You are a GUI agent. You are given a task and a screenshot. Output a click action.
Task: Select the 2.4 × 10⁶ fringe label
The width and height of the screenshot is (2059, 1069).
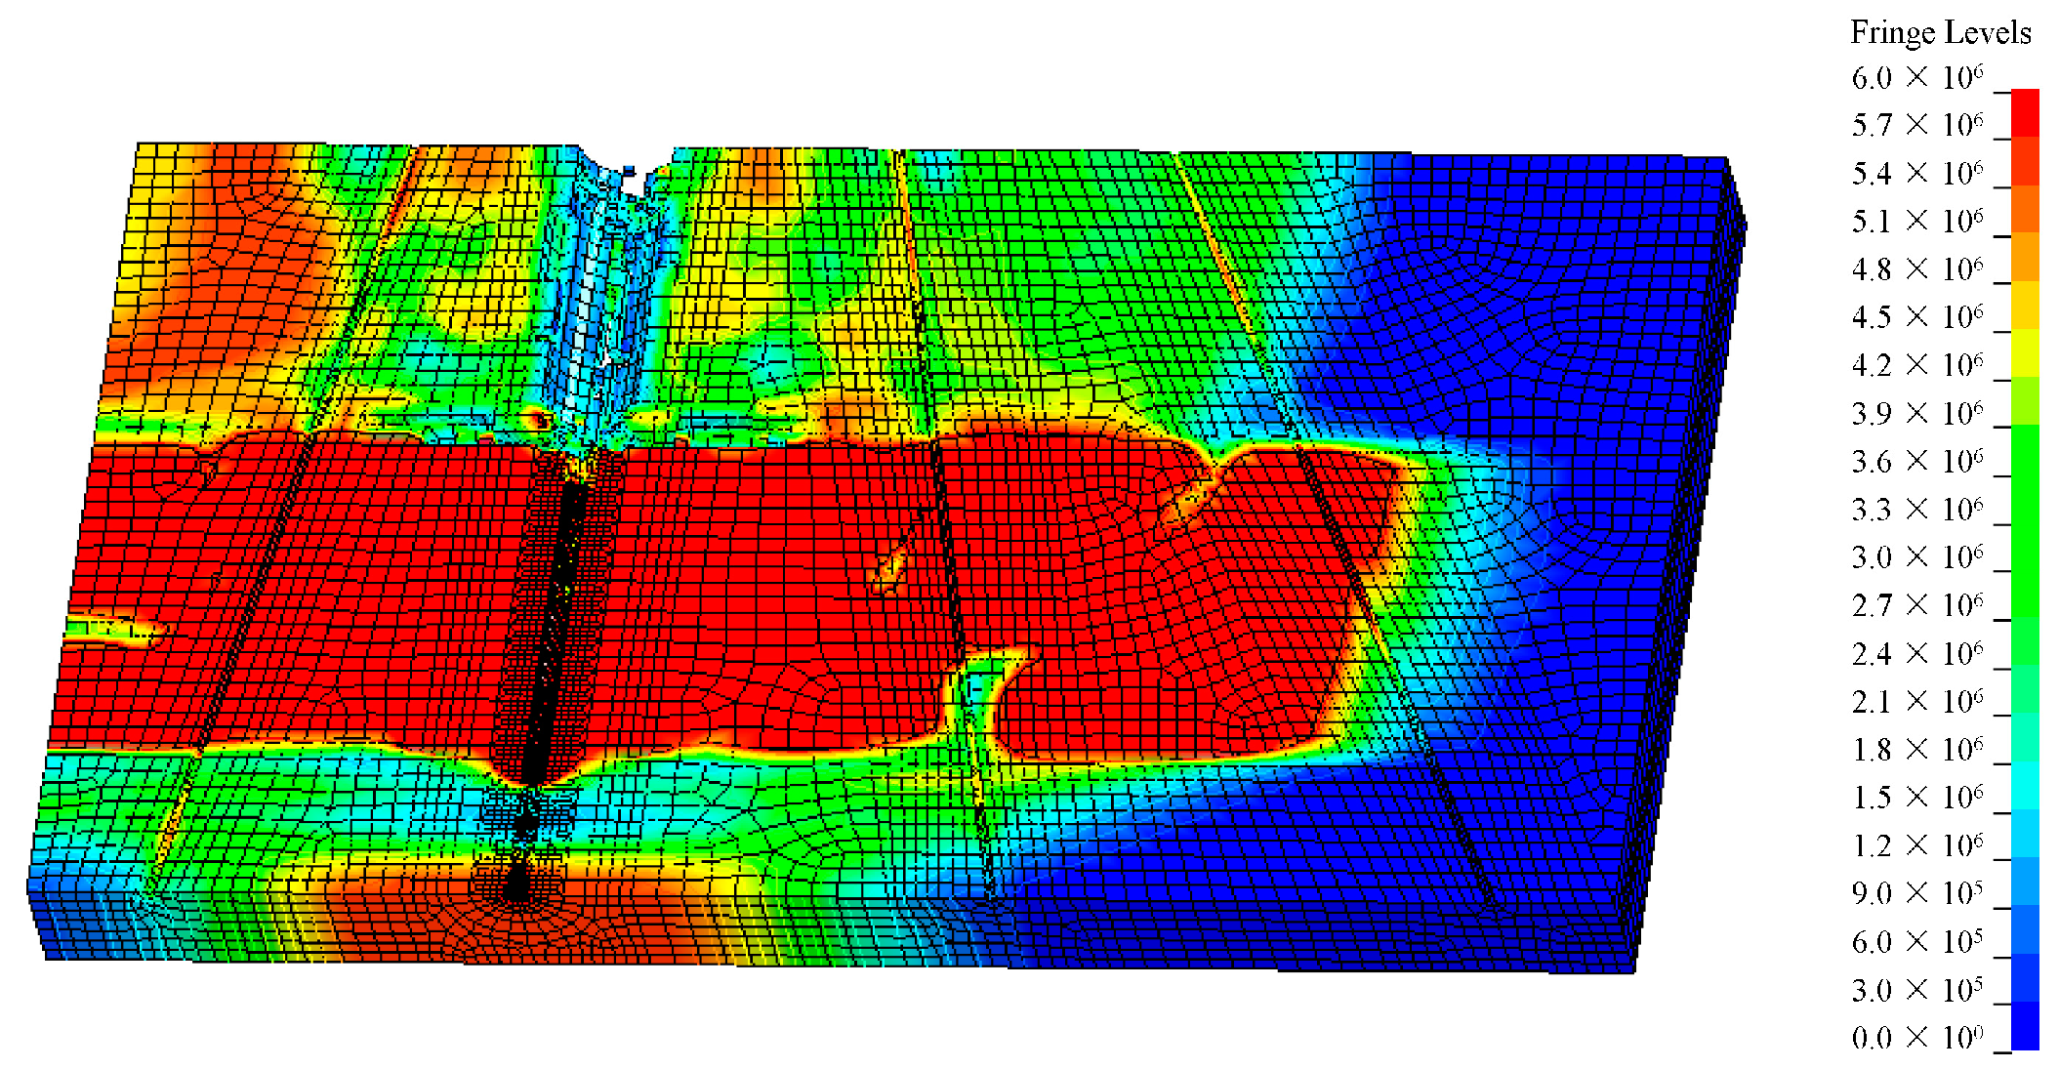click(x=1917, y=653)
